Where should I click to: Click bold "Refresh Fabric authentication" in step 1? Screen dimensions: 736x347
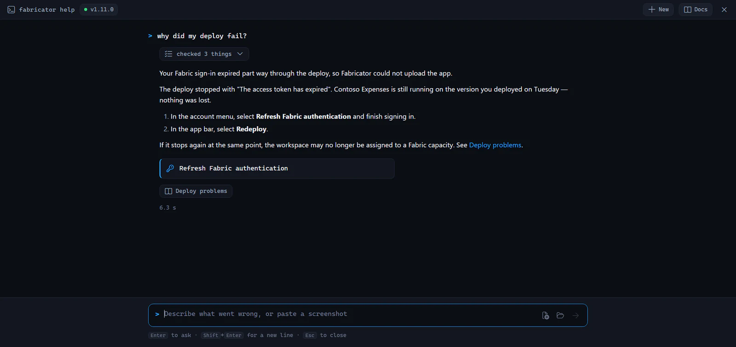pos(303,117)
